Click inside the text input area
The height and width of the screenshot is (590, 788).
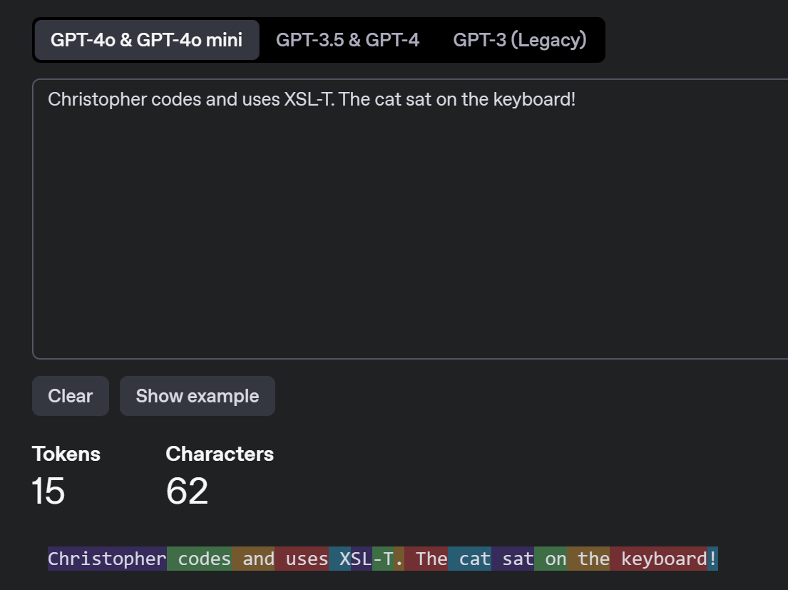(x=410, y=219)
